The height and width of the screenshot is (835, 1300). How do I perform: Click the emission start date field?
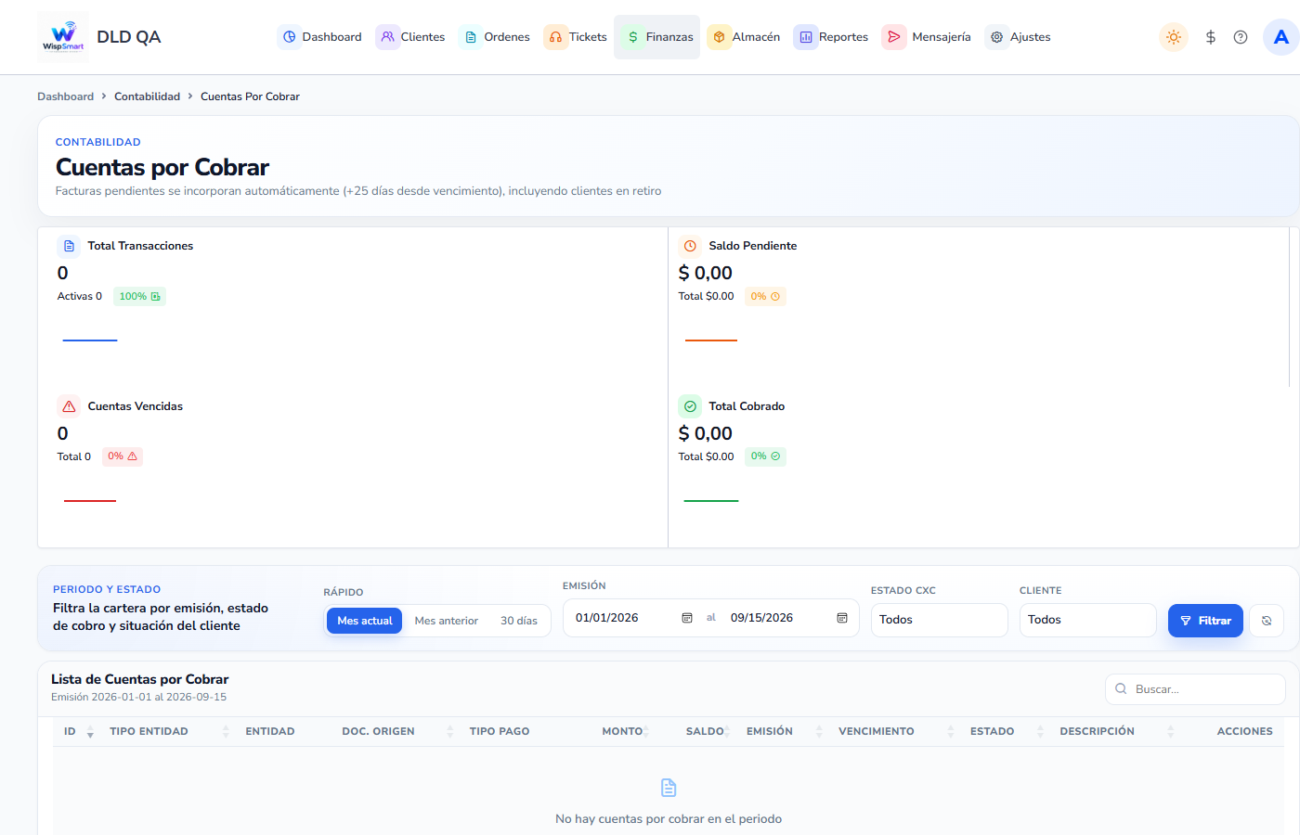pos(634,618)
